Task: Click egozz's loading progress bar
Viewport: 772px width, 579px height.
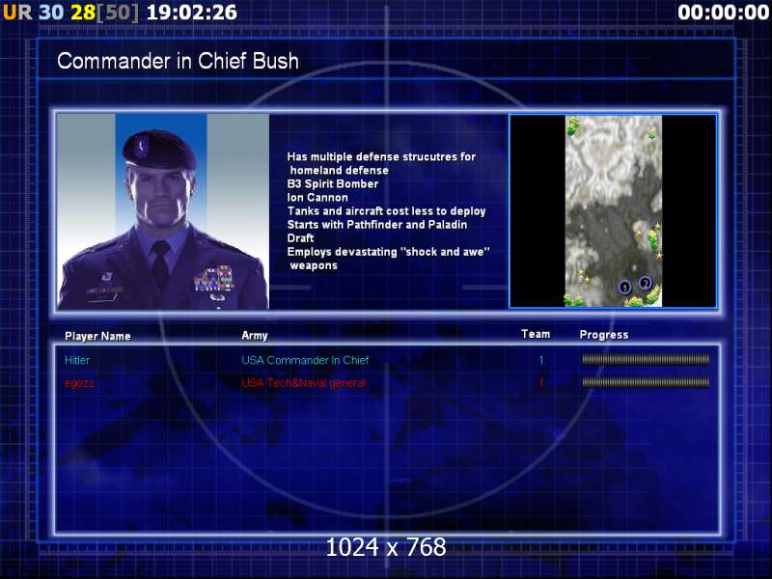Action: point(646,382)
